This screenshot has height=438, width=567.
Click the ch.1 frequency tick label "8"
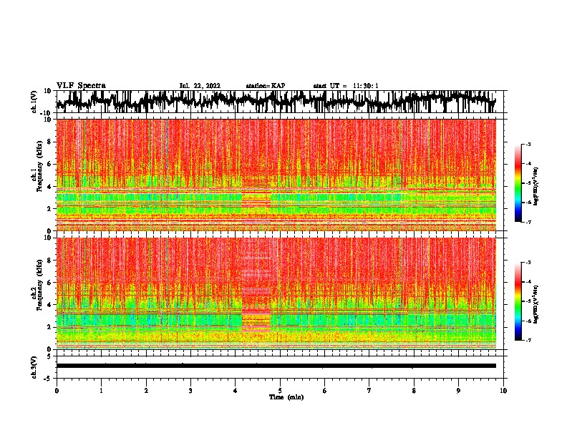click(x=49, y=142)
